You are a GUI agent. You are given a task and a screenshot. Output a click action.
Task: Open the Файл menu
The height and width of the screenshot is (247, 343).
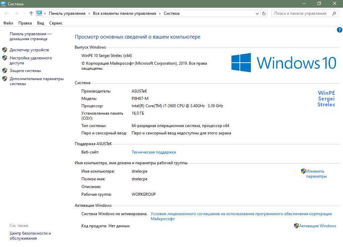(x=8, y=23)
